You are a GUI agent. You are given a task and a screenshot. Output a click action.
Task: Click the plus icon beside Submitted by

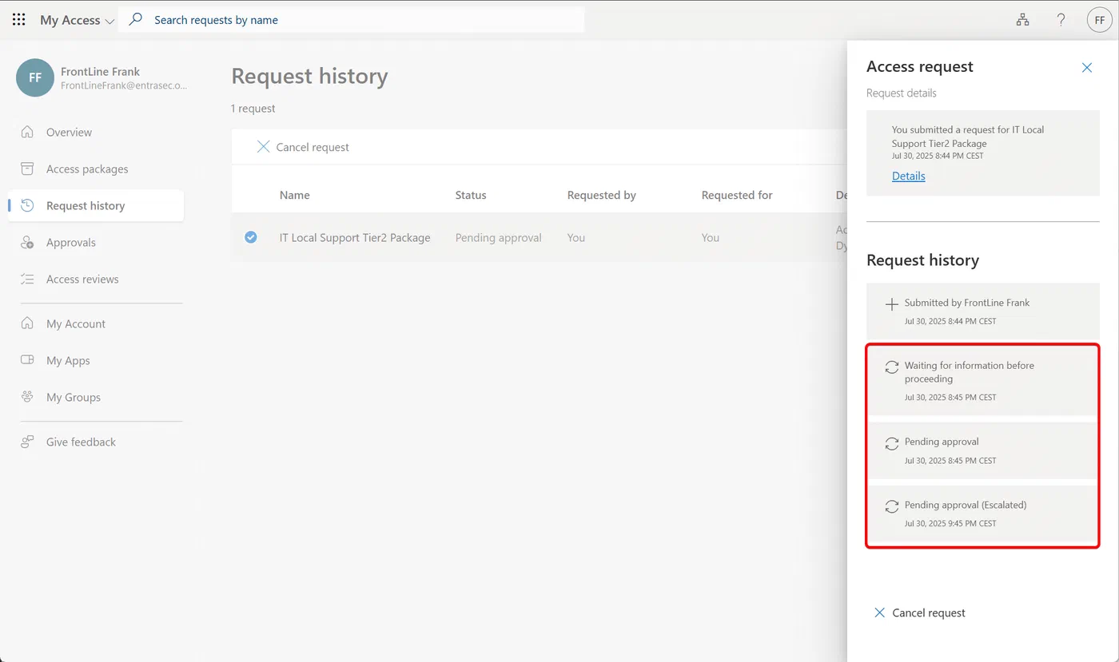[892, 304]
